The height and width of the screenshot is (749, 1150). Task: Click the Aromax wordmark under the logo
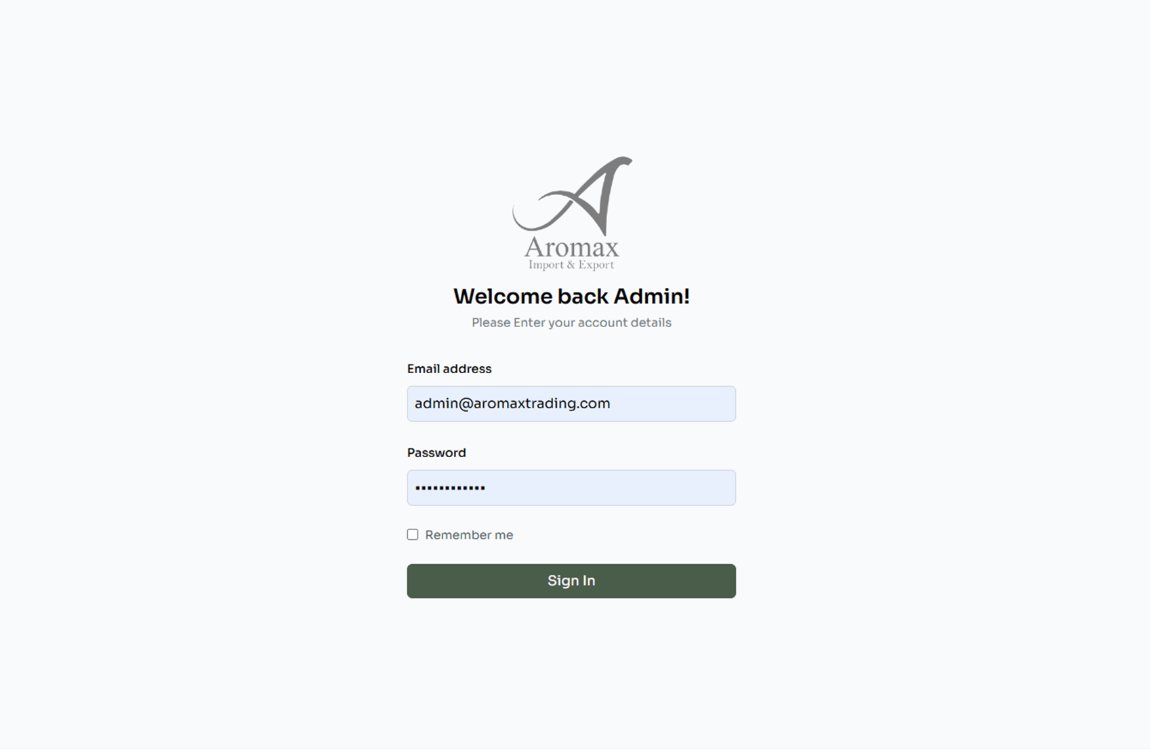[x=571, y=247]
